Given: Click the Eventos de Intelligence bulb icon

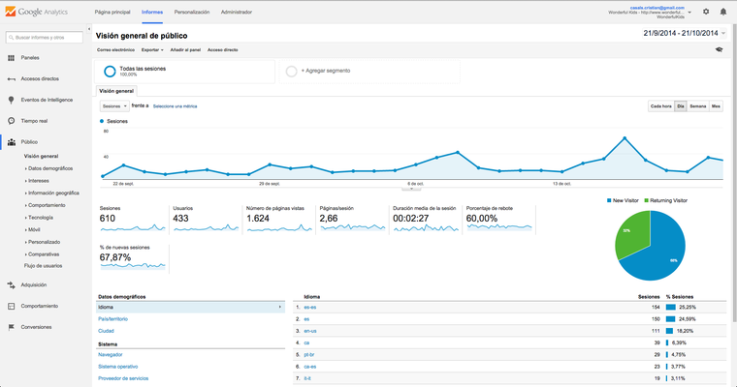Looking at the screenshot, I should pyautogui.click(x=12, y=100).
